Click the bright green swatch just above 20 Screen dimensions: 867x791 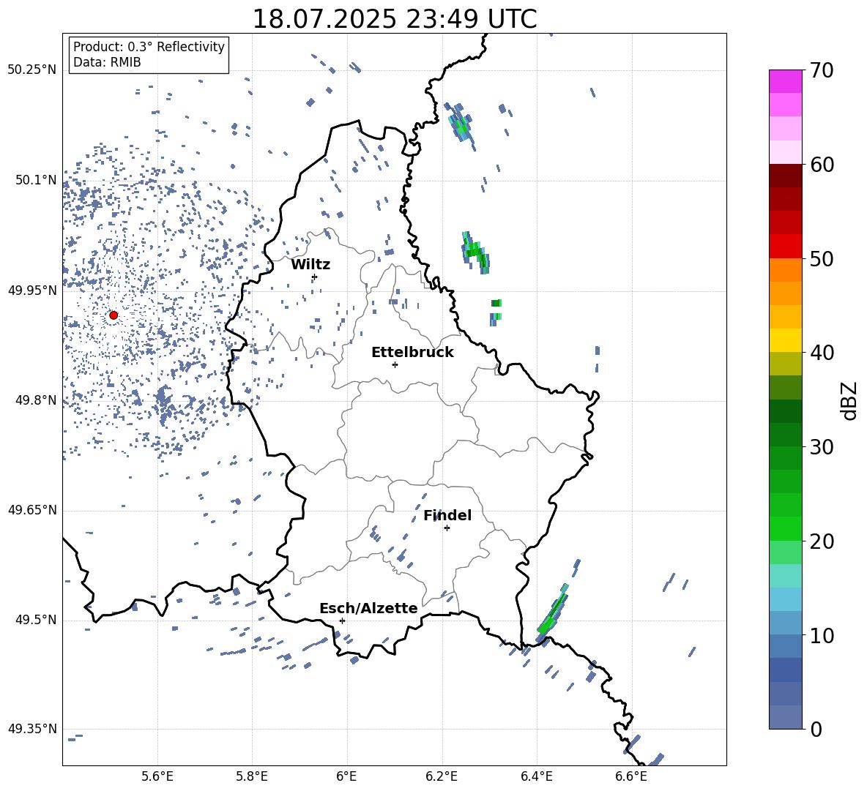point(785,528)
